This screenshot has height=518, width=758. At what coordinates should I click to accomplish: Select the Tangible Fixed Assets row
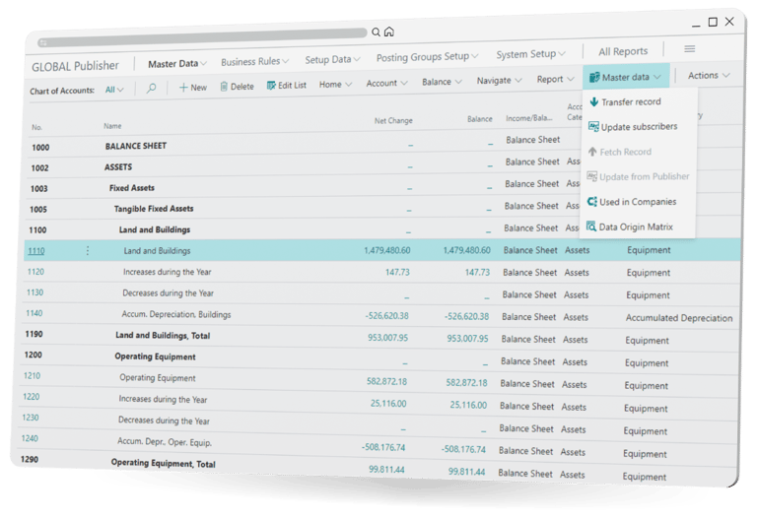pyautogui.click(x=154, y=209)
